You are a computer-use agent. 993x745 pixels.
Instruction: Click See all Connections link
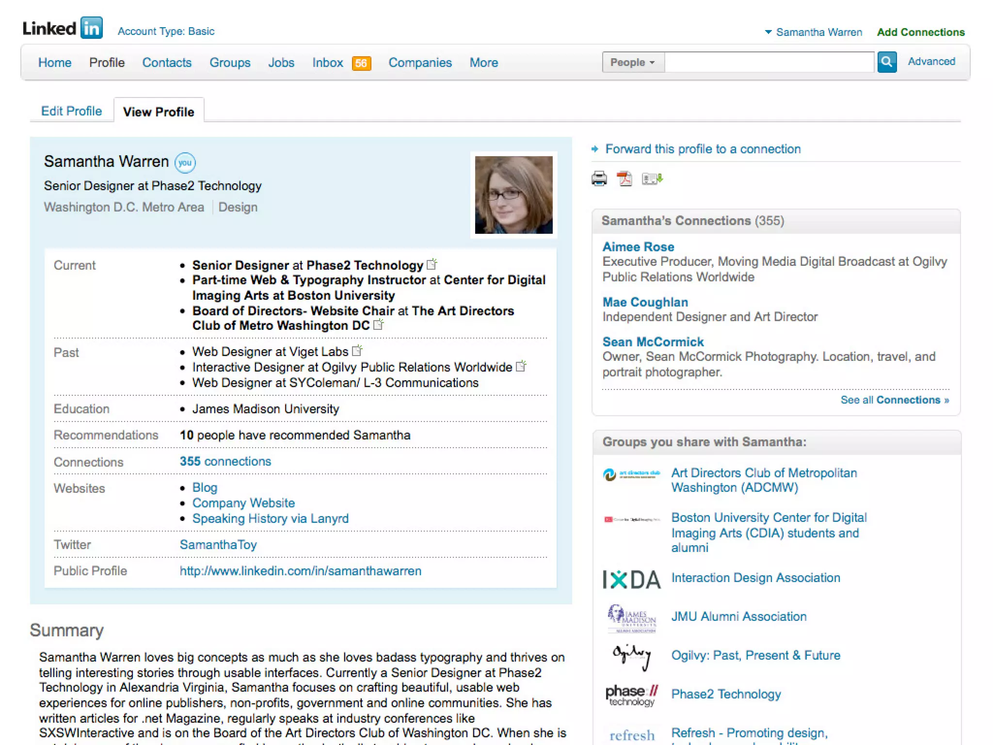[x=894, y=400]
